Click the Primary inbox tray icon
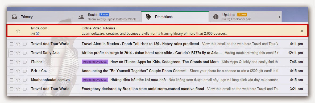Viewport: 315px width, 103px height. pos(14,17)
